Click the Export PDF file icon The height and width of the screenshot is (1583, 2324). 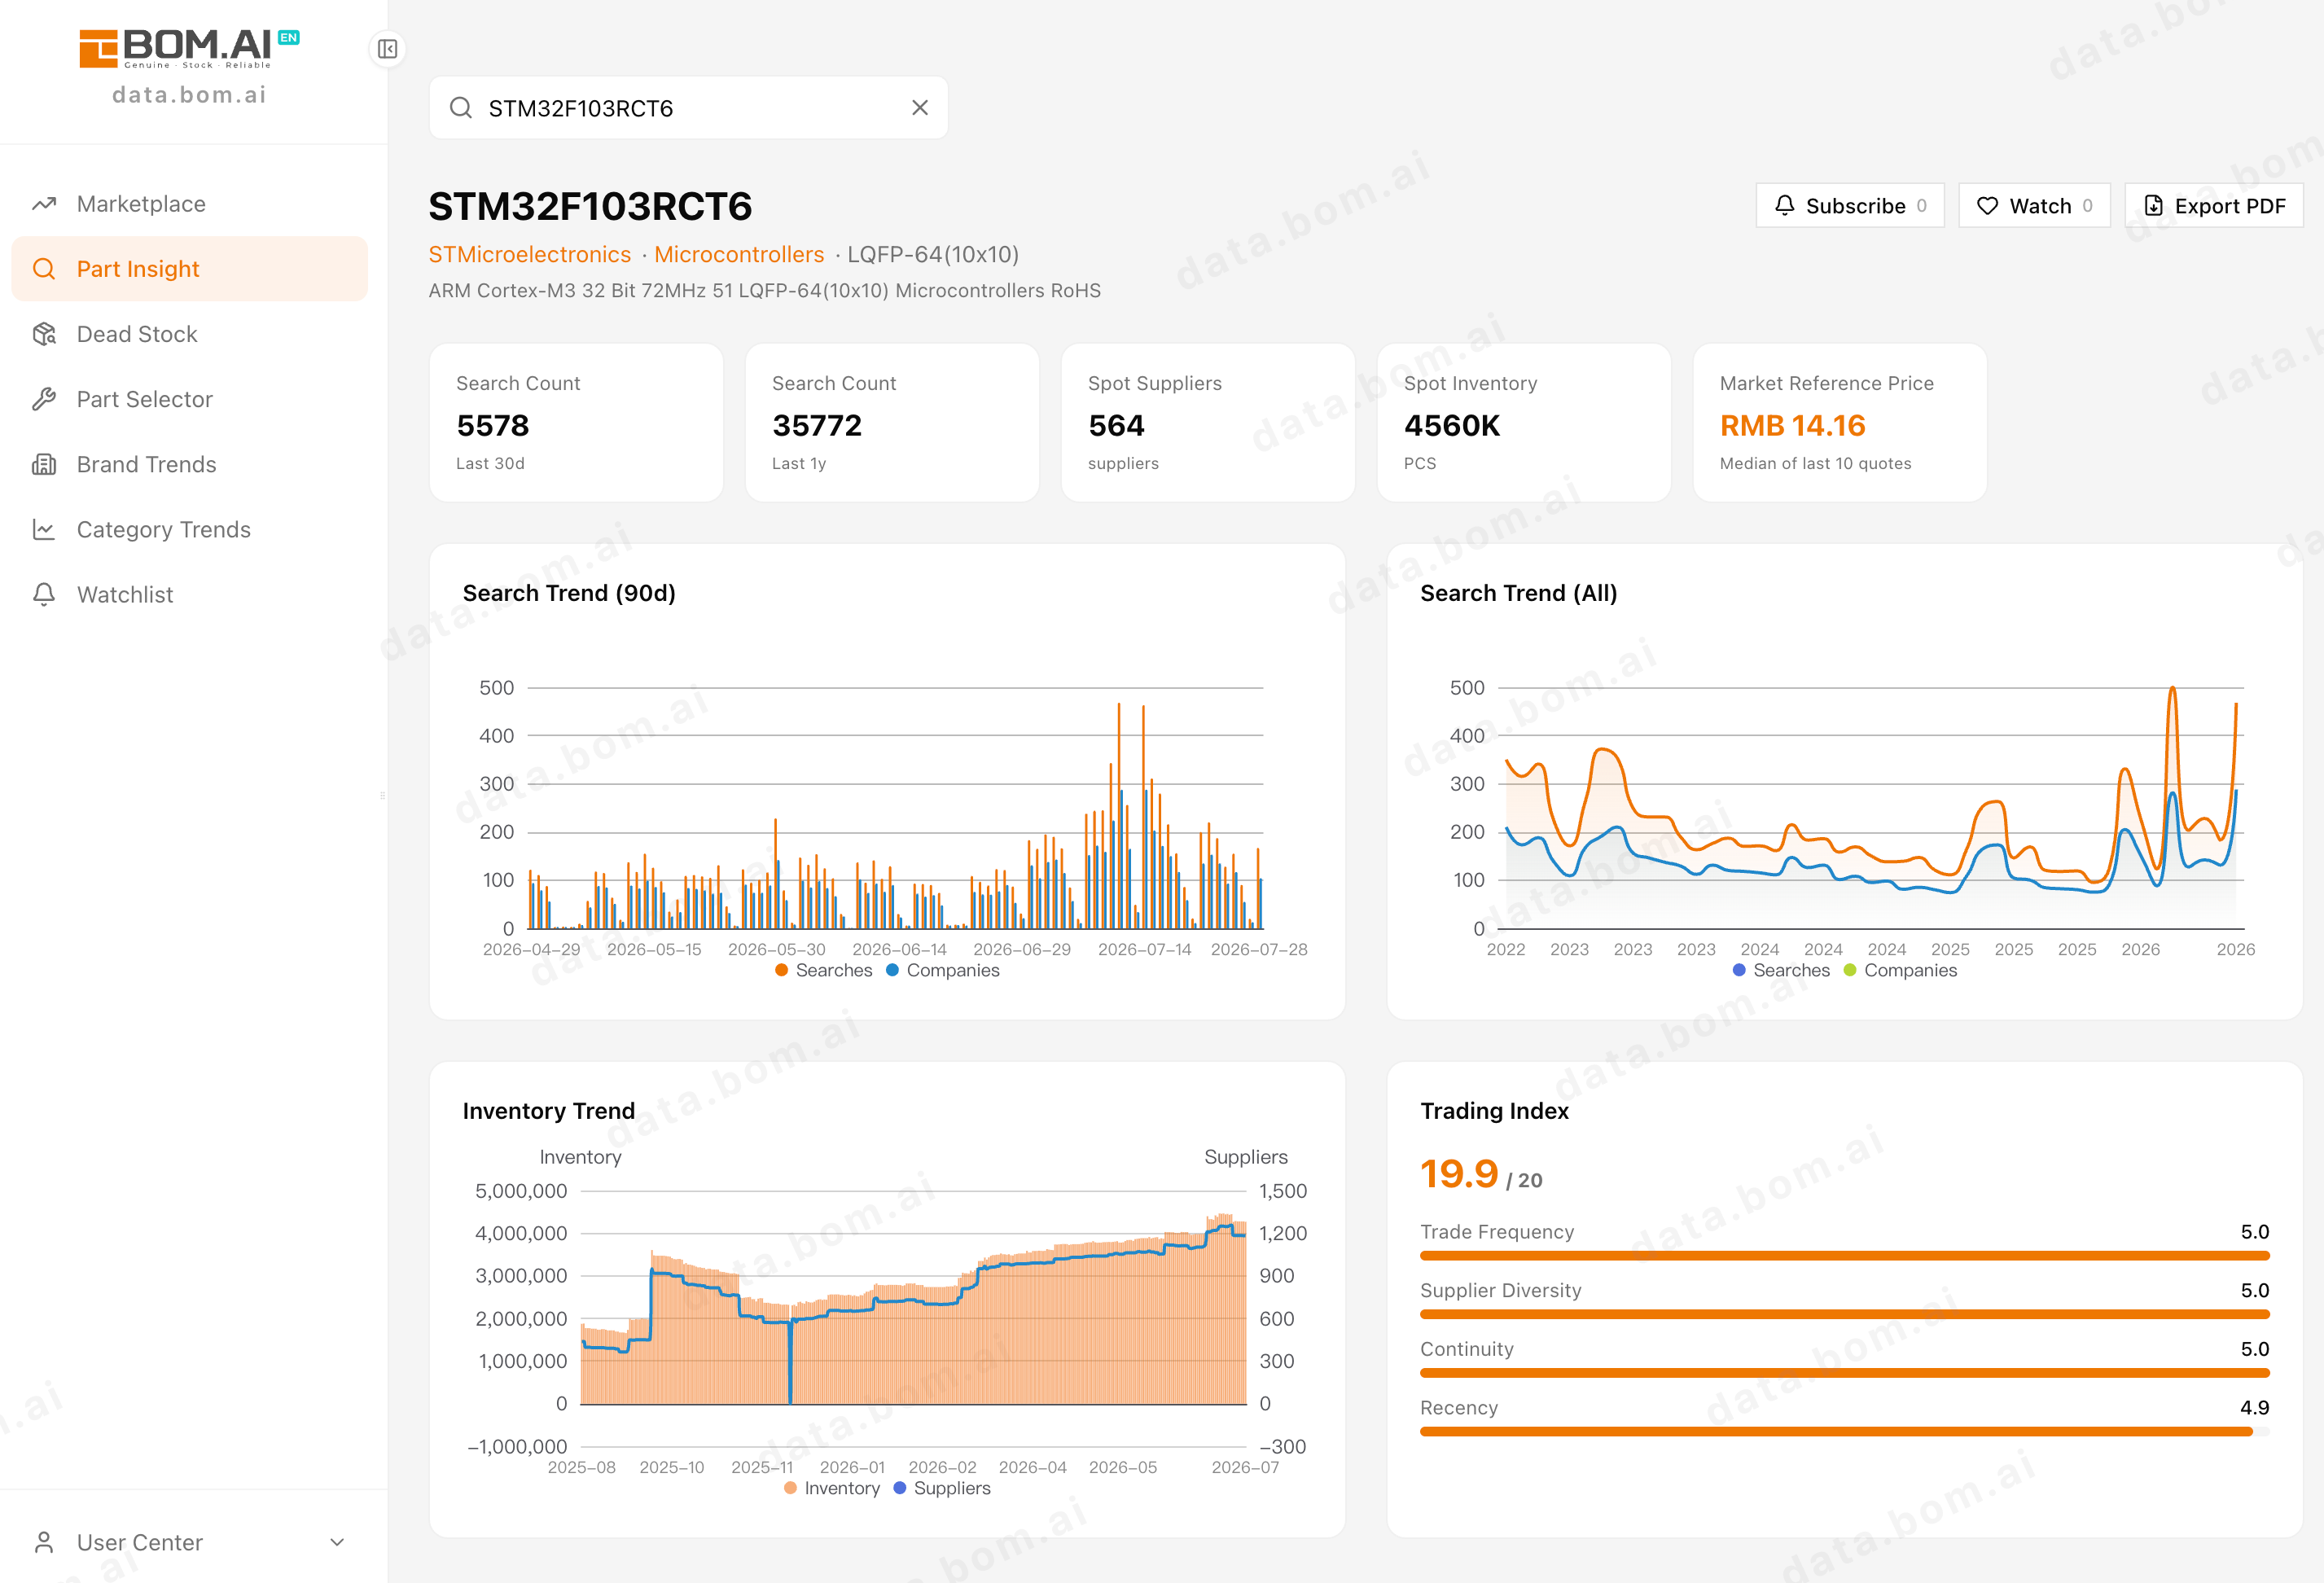point(2154,205)
